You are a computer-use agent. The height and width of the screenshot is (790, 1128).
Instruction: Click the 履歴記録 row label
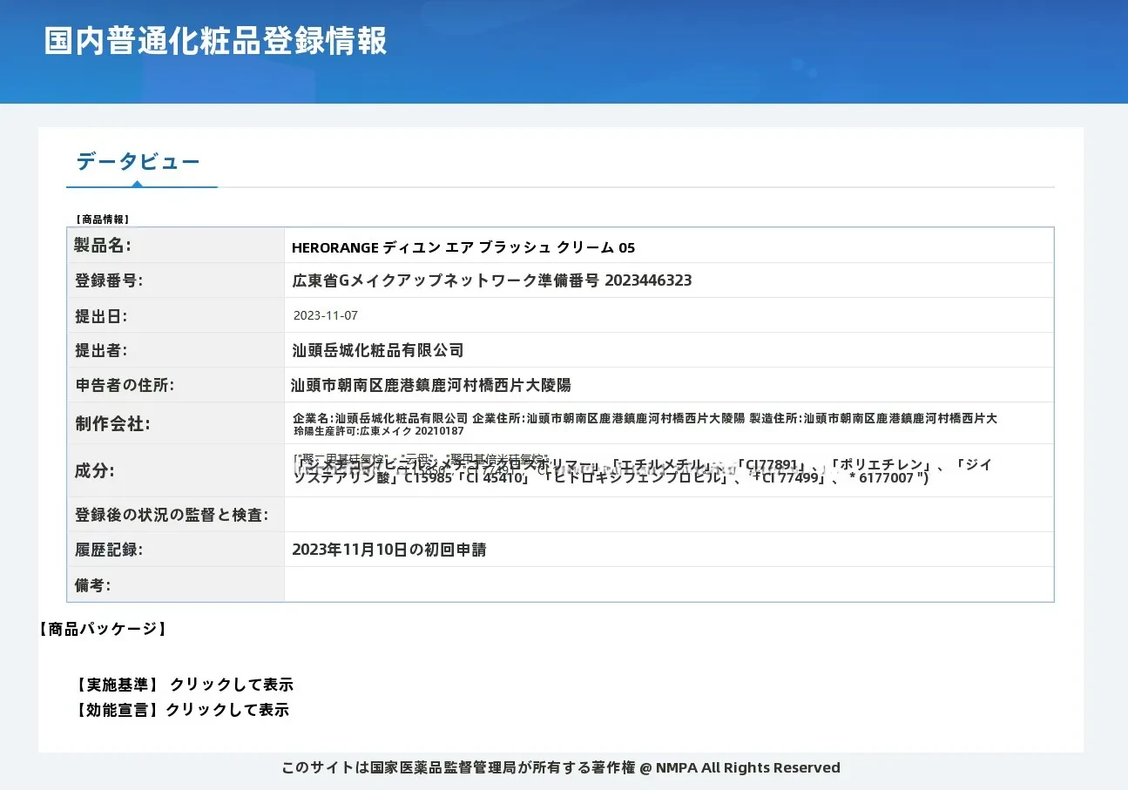coord(108,550)
